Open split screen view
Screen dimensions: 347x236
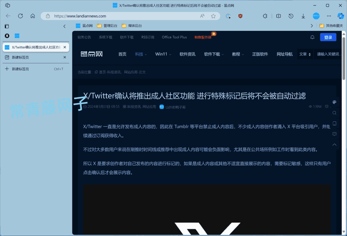click(x=278, y=16)
